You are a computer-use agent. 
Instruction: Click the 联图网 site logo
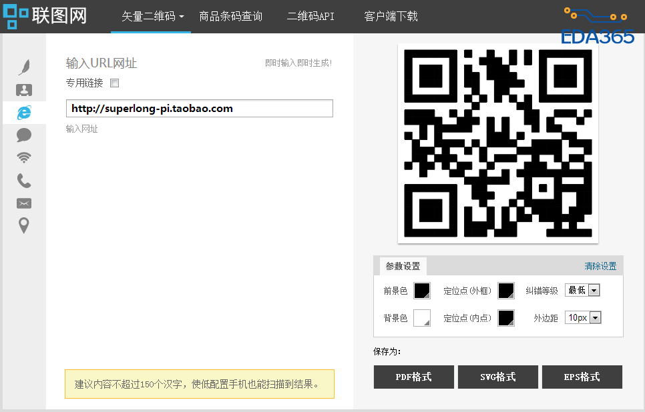tap(45, 16)
